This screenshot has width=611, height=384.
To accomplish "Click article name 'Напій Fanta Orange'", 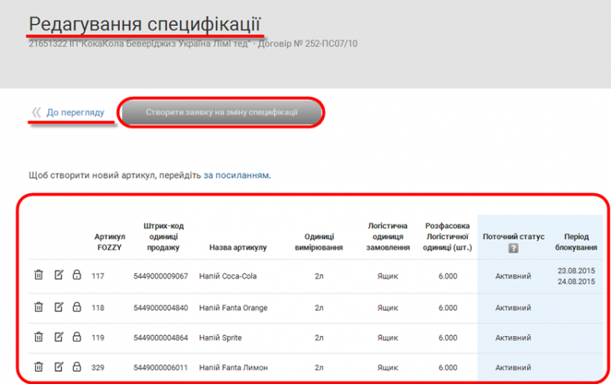I will click(x=234, y=308).
